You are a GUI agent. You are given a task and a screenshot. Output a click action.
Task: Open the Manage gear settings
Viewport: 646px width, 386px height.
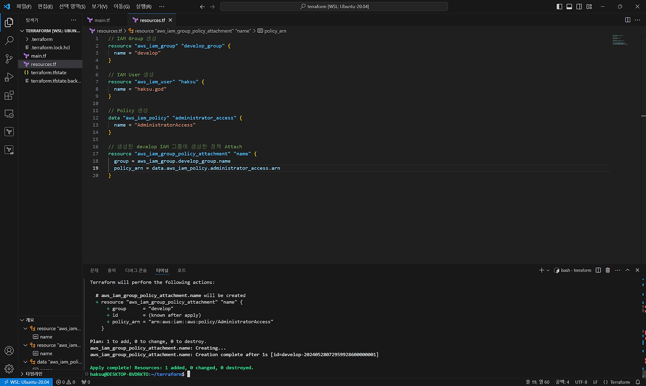[x=9, y=369]
